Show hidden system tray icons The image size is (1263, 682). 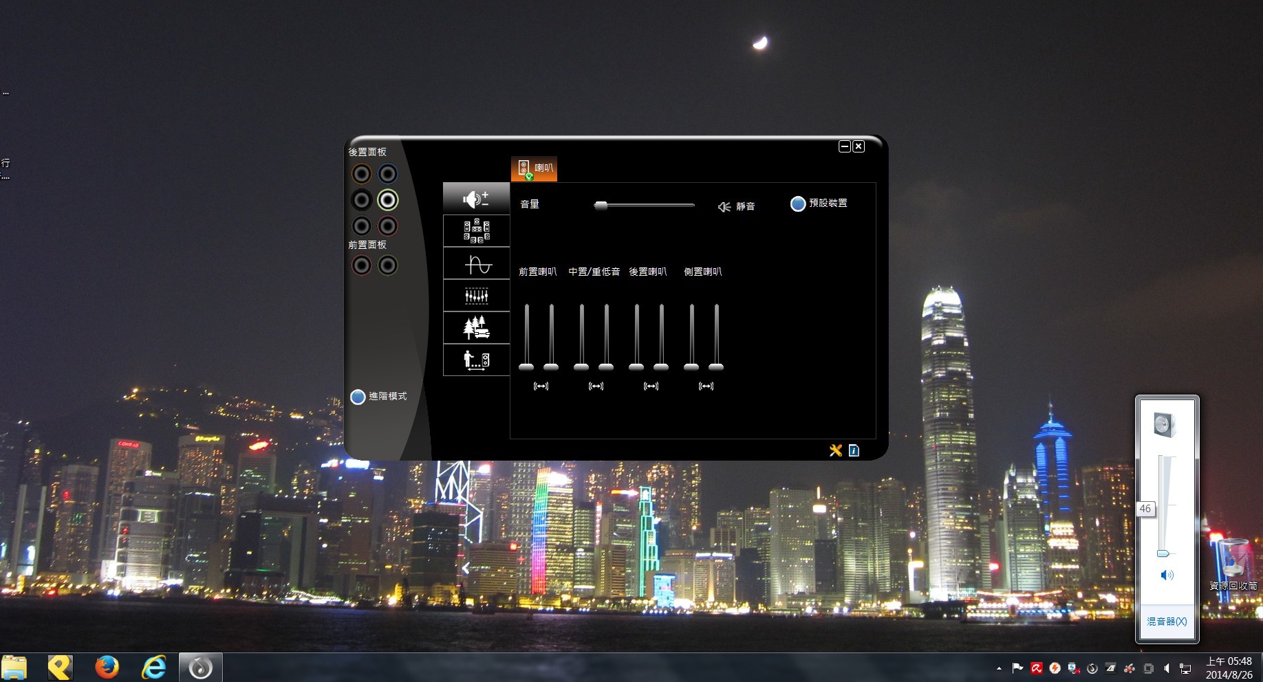[999, 668]
